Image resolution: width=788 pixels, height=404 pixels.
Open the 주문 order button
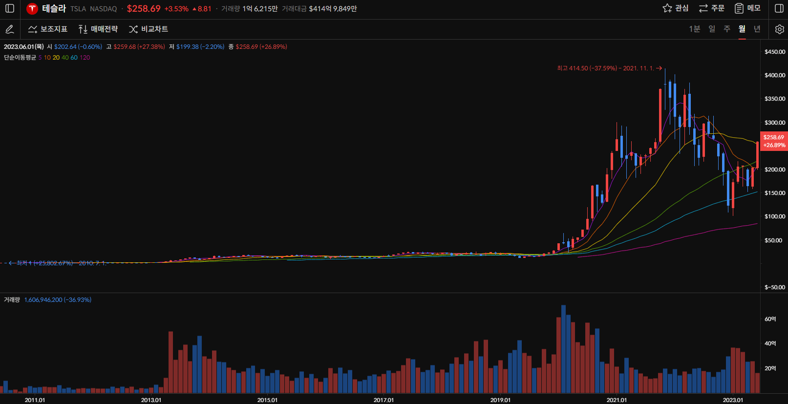pos(712,8)
